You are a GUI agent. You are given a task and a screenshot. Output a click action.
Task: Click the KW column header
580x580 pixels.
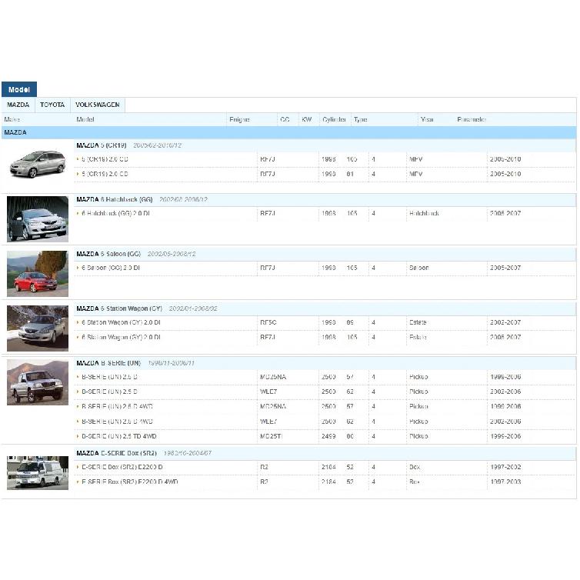click(307, 119)
